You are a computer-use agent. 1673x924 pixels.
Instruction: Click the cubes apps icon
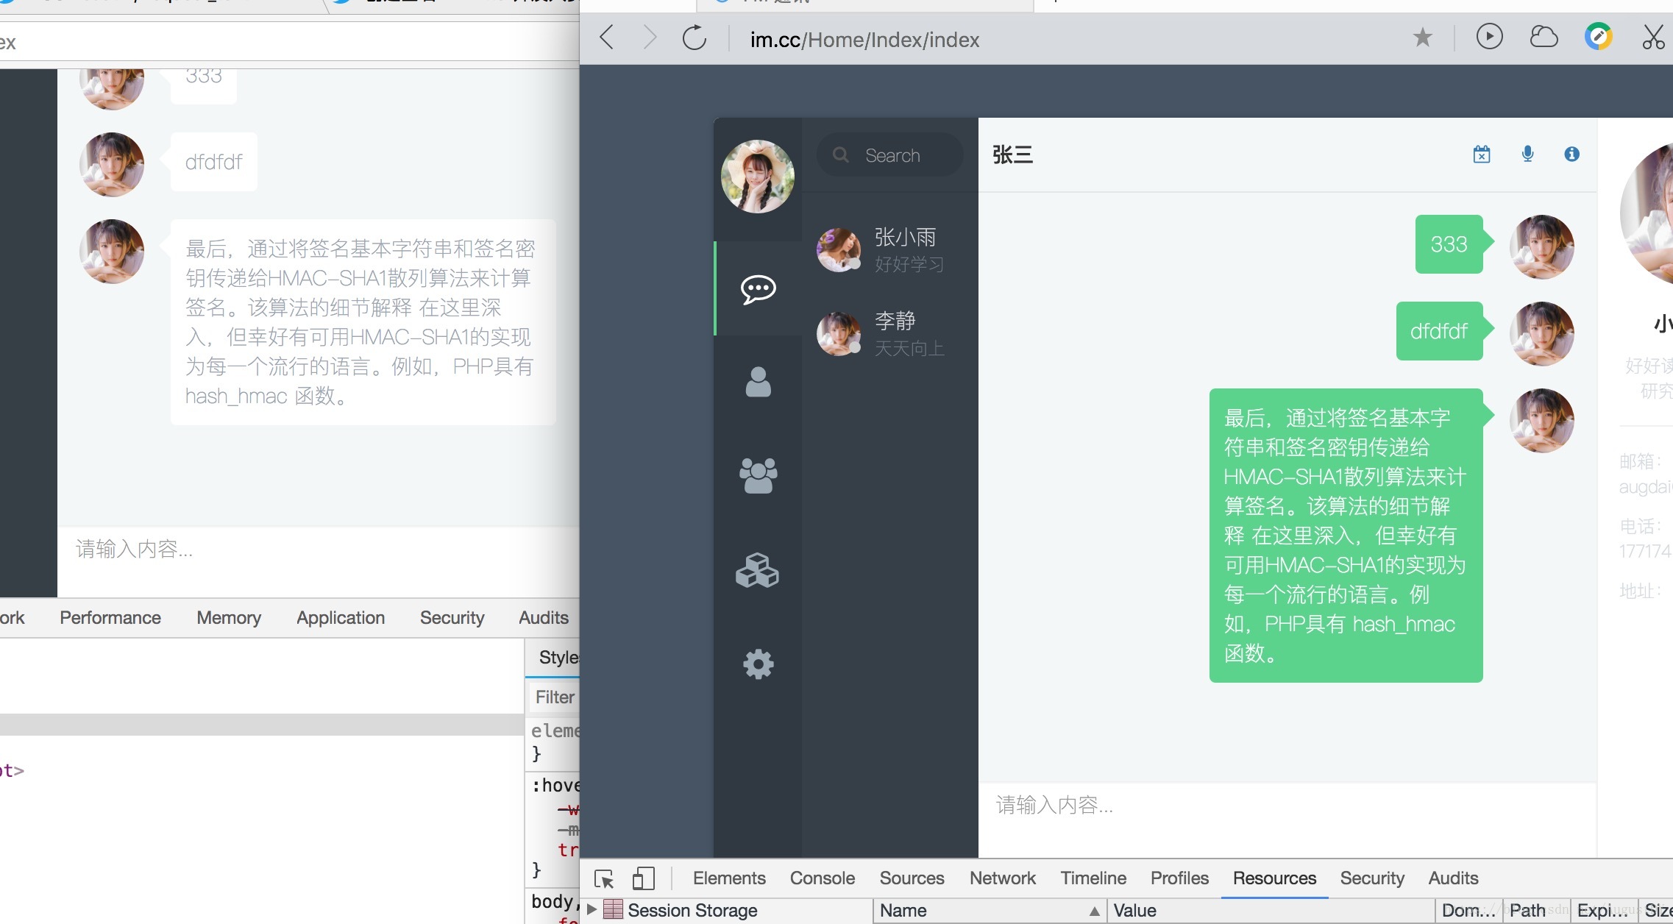click(x=758, y=570)
